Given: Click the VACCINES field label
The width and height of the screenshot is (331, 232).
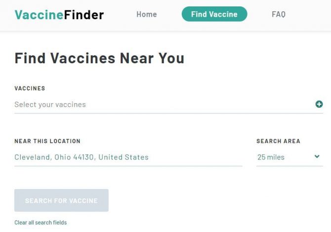Looking at the screenshot, I should click(30, 88).
